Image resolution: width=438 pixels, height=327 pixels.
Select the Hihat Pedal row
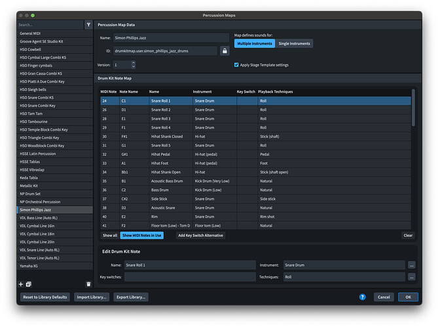[x=255, y=154]
